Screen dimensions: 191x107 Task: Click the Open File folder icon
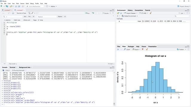click(11, 6)
